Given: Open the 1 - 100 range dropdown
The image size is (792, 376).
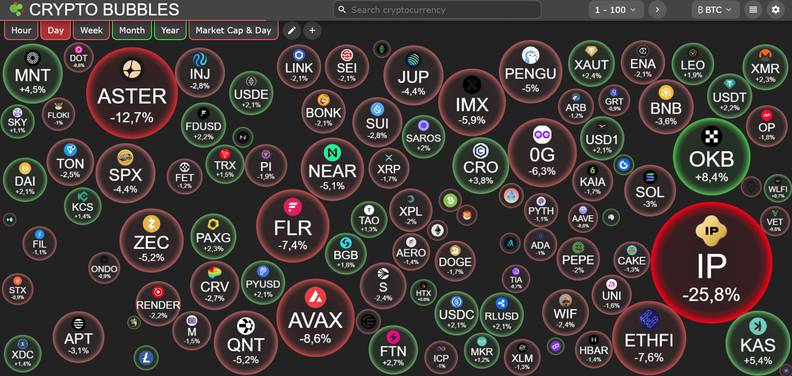Looking at the screenshot, I should [x=616, y=10].
